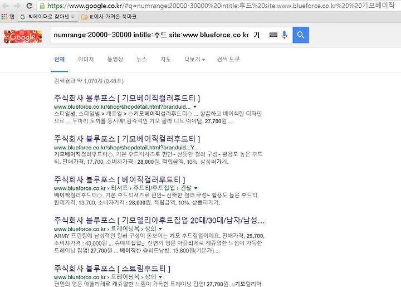Switch to the 이미지 tab
The height and width of the screenshot is (287, 401).
(x=86, y=59)
